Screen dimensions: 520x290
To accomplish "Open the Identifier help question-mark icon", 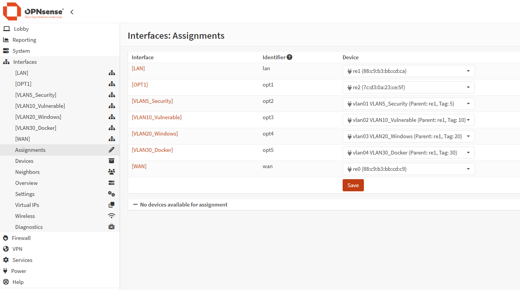I will pyautogui.click(x=289, y=57).
